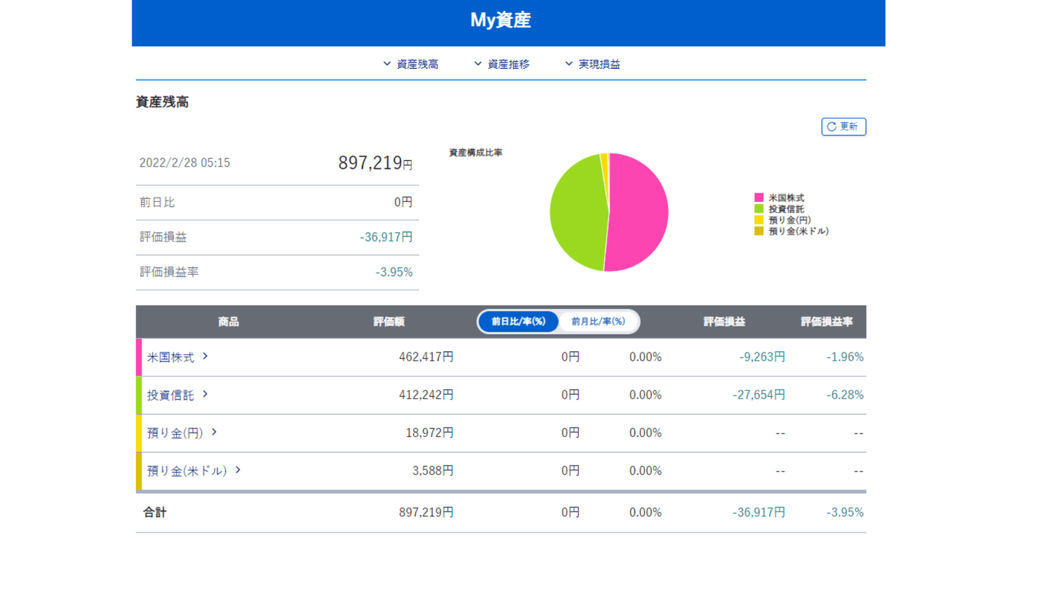Click the My資産 page title
The image size is (1056, 593).
501,20
